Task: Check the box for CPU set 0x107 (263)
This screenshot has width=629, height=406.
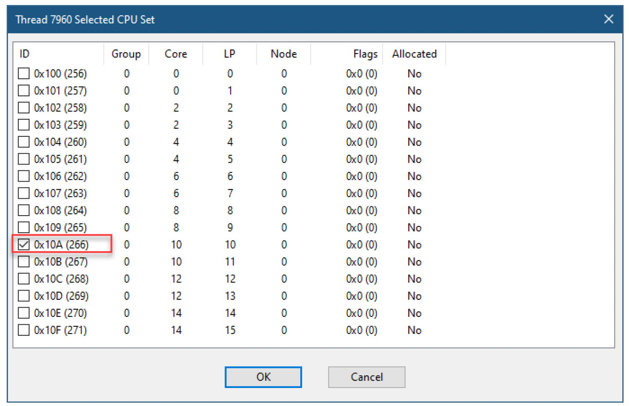Action: click(x=24, y=193)
